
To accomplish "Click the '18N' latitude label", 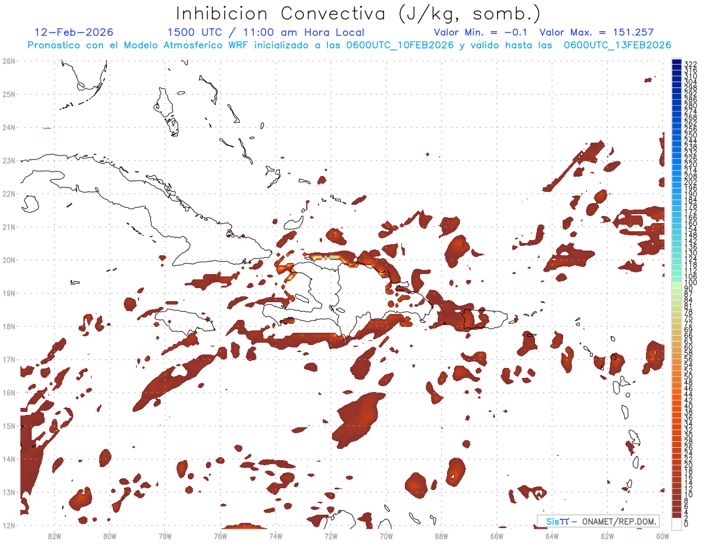I will tap(9, 326).
